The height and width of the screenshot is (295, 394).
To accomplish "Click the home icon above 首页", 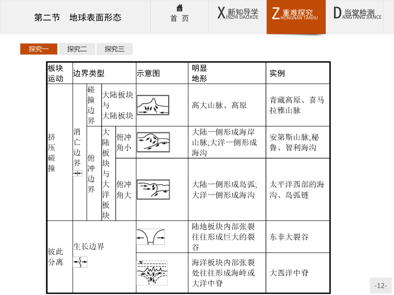I will [180, 8].
